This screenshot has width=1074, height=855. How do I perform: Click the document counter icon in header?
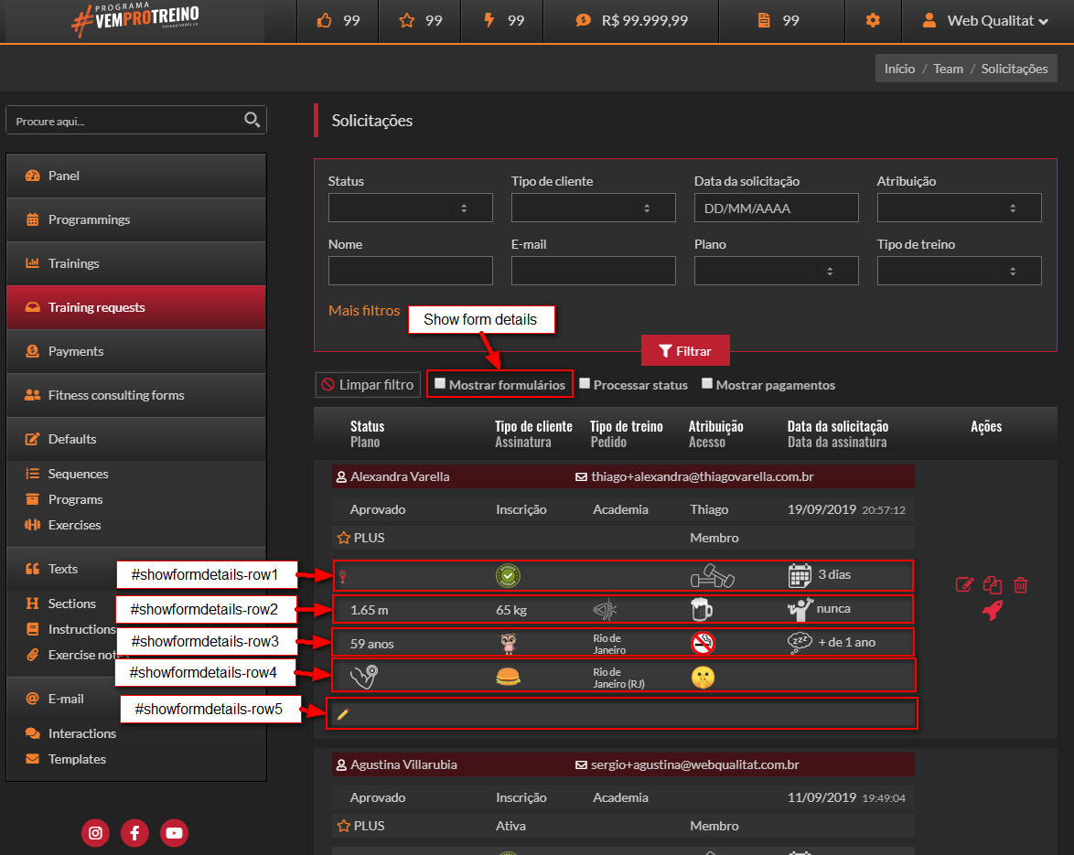(764, 20)
